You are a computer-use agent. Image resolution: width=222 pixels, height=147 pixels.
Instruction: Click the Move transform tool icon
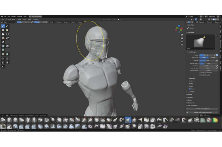[x=3, y=58]
